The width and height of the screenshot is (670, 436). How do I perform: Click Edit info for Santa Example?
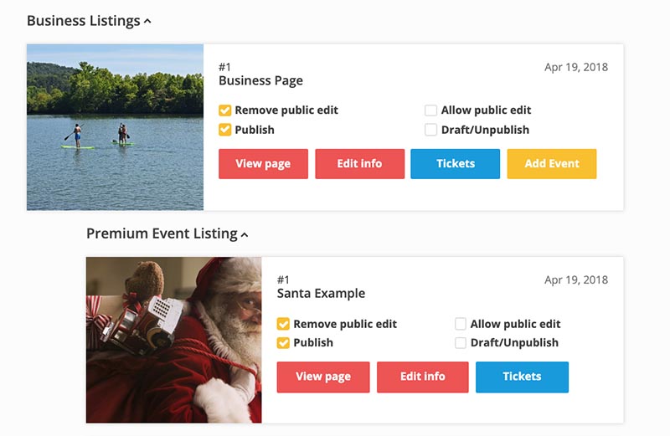(x=423, y=377)
